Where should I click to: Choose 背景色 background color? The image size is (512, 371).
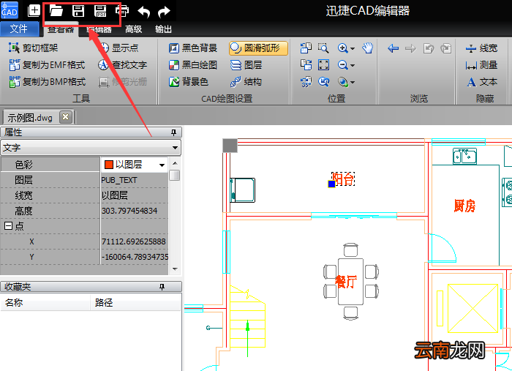pos(189,82)
